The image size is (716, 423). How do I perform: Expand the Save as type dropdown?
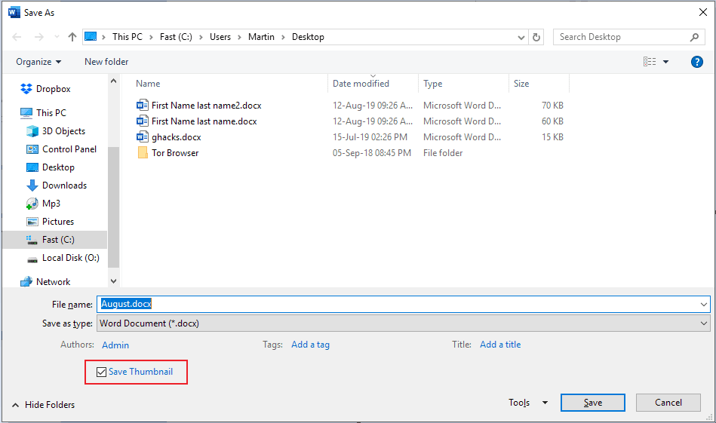pyautogui.click(x=704, y=323)
